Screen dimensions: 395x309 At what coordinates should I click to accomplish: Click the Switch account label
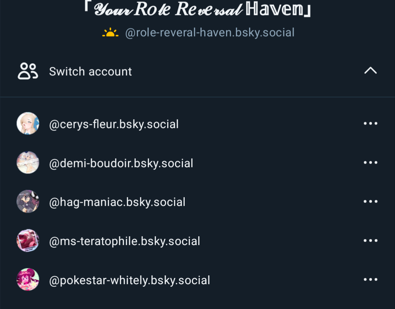click(90, 72)
